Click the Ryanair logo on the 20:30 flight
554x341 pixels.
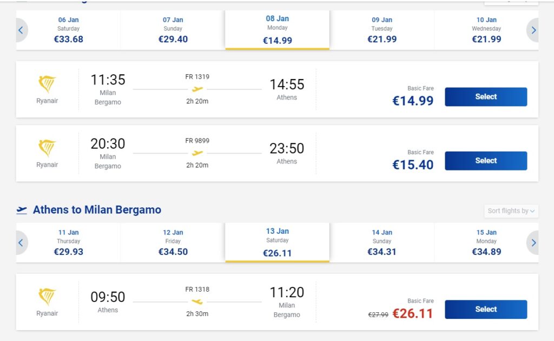click(47, 148)
